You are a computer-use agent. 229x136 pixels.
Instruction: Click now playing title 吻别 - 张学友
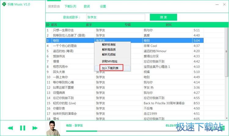(75, 126)
